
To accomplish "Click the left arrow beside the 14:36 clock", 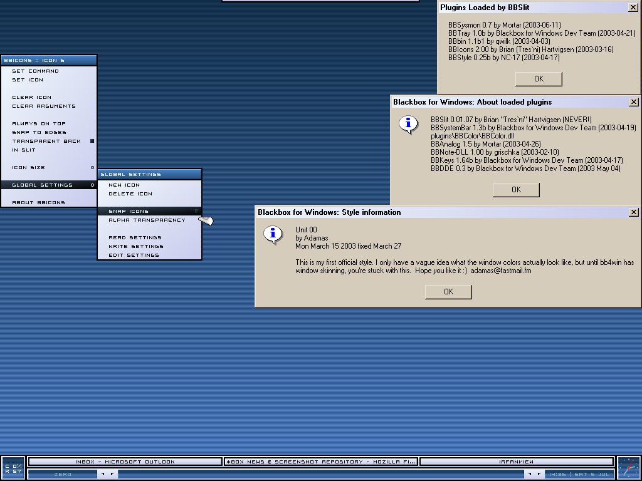I will point(530,474).
